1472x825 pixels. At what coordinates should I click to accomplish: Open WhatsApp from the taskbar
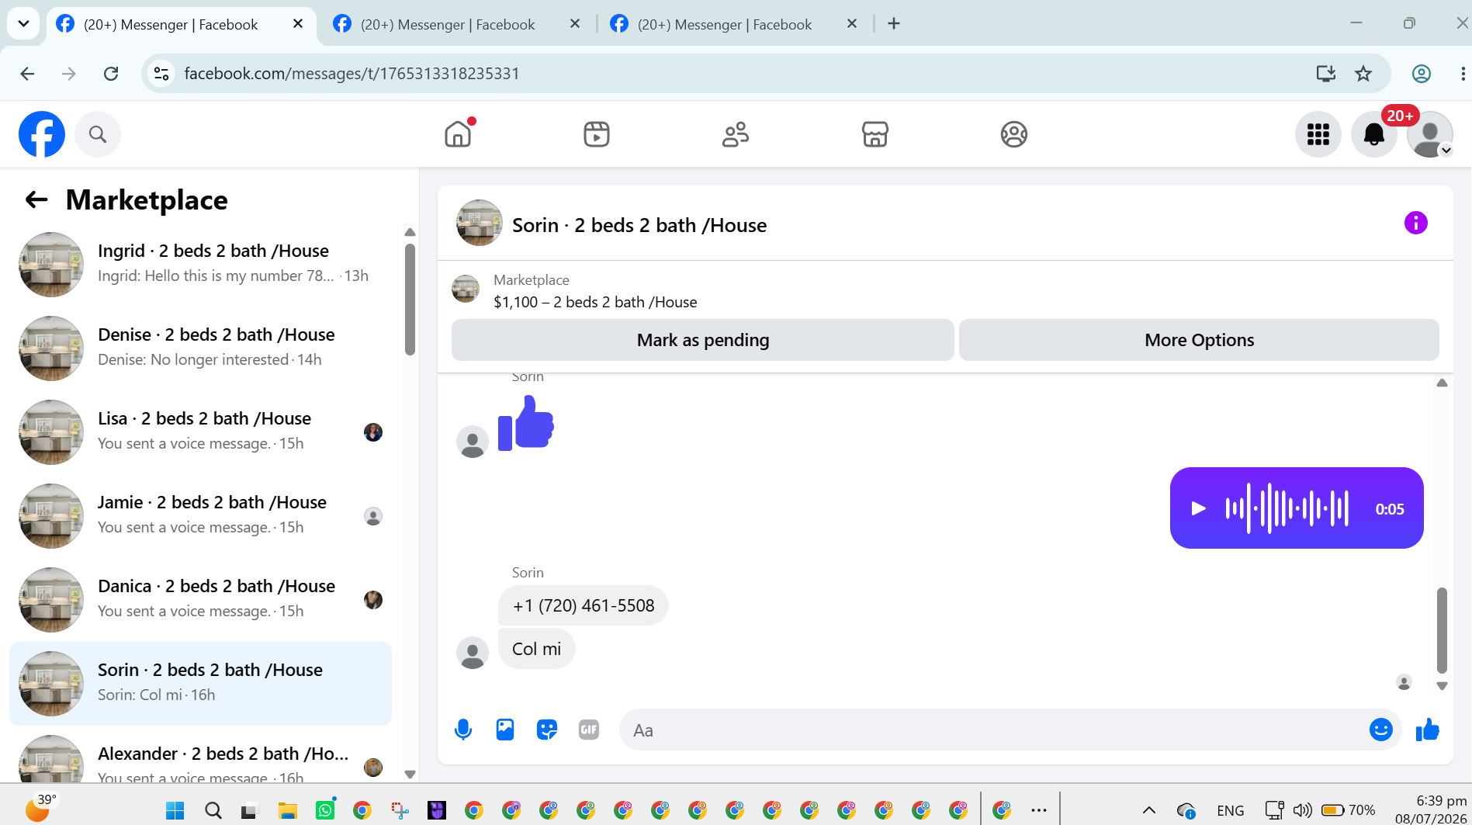coord(325,810)
